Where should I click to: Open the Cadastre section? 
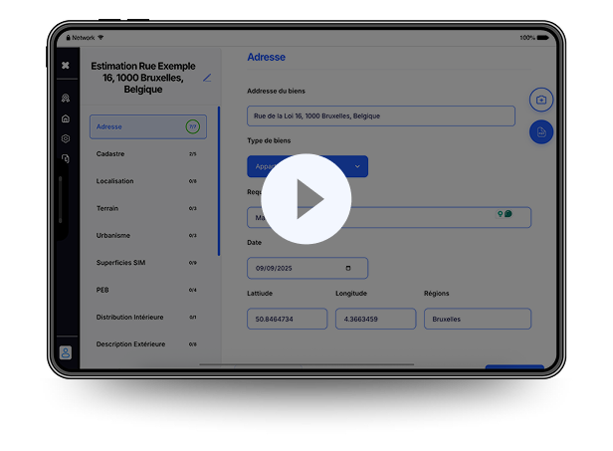point(147,154)
